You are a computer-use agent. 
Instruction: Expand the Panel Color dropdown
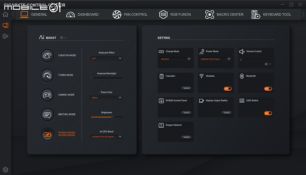(106, 98)
